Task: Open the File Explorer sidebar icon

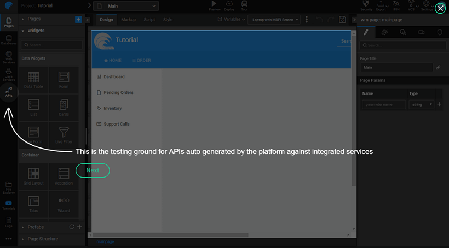Action: coord(9,188)
